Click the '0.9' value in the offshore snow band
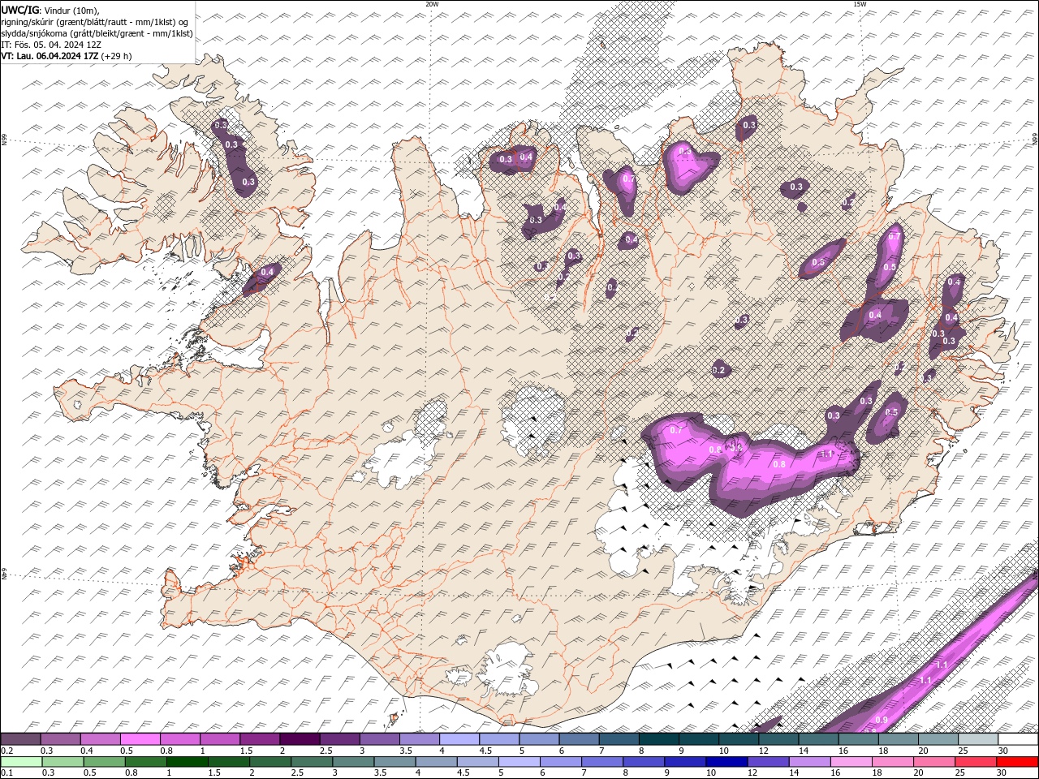1039x779 pixels. tap(882, 720)
